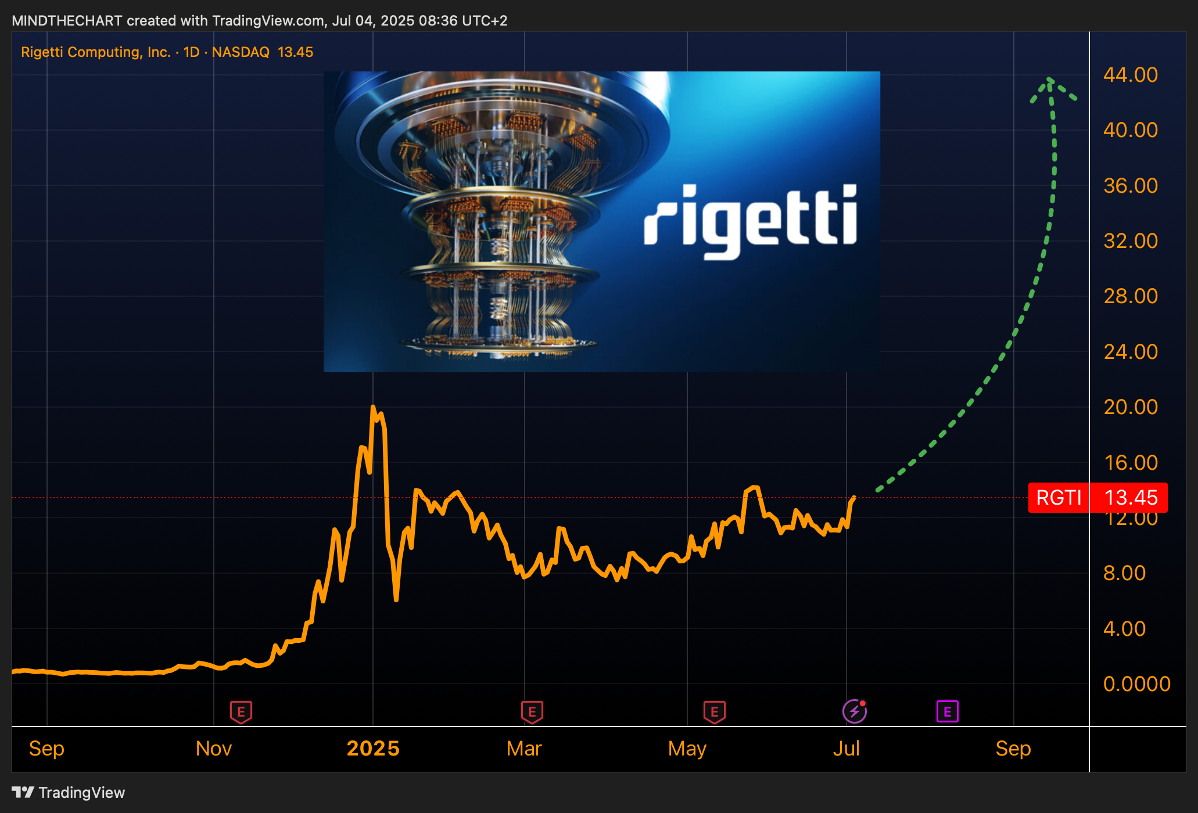Click the Nov label on time axis
This screenshot has height=813, width=1198.
click(x=214, y=749)
